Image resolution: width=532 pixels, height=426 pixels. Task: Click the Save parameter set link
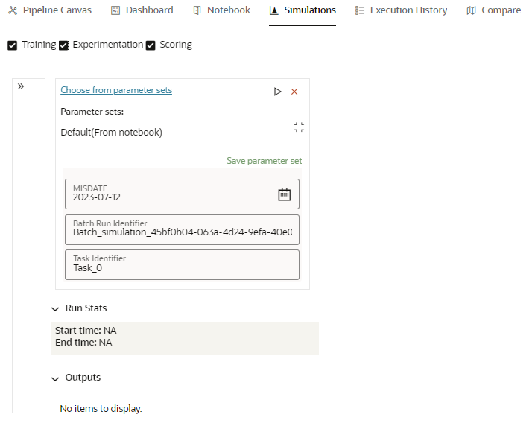point(264,161)
